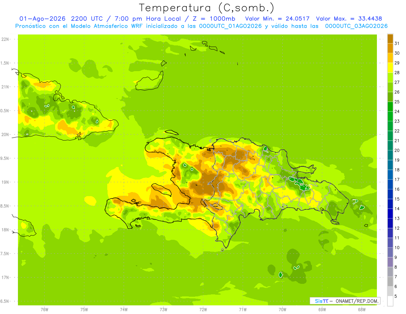
Task: Click the "72W" longitude axis label
Action: 203,310
